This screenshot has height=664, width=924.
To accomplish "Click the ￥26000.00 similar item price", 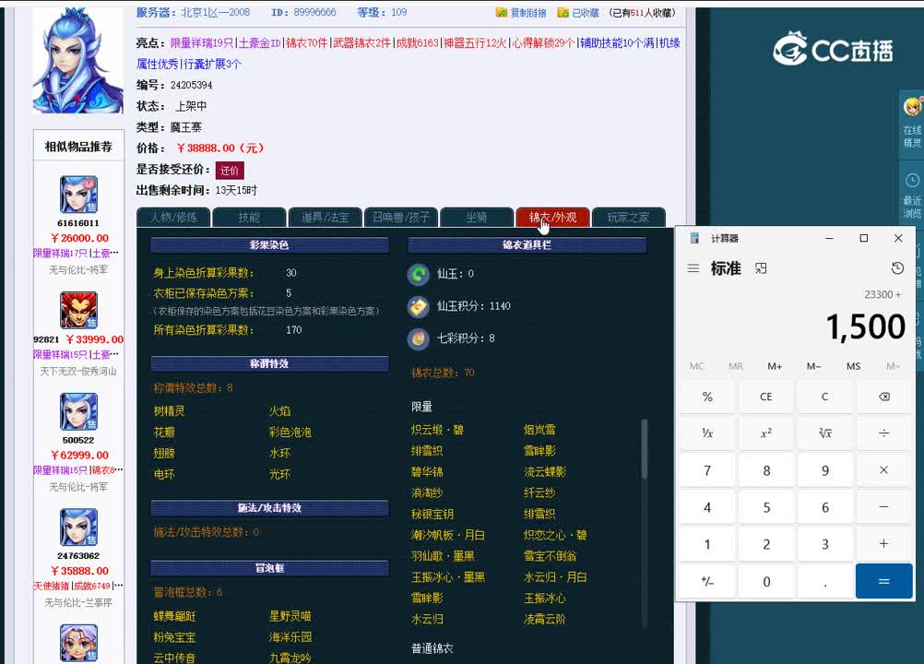I will coord(79,238).
